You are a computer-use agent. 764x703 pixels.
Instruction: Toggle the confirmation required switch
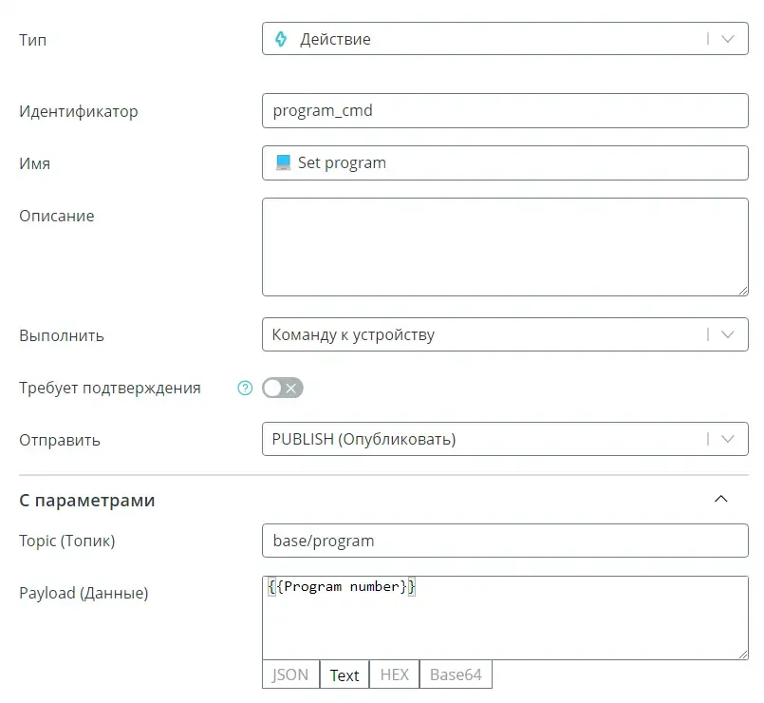(282, 388)
